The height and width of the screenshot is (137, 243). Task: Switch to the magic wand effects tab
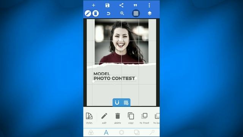click(152, 132)
